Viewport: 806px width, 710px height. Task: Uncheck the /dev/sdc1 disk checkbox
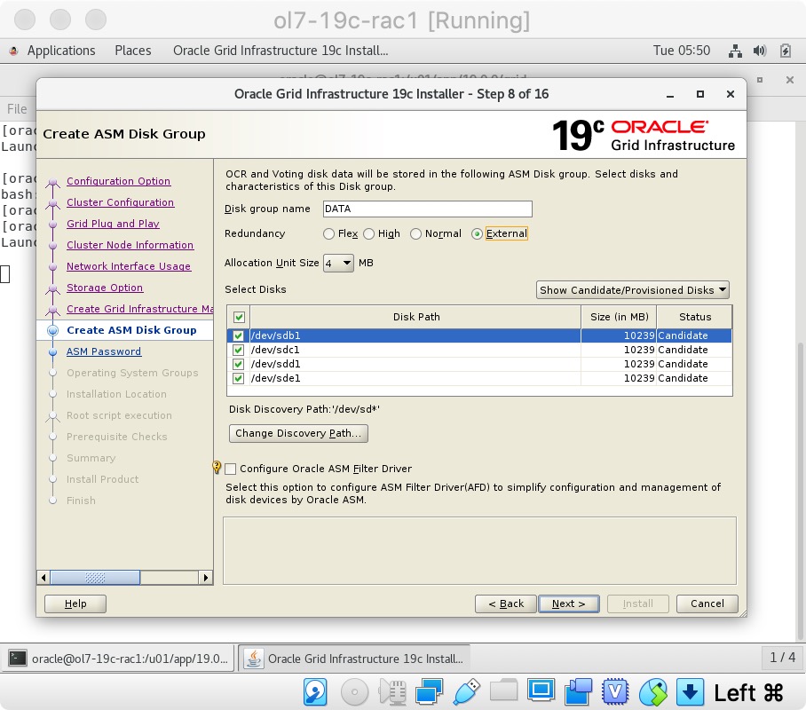pos(238,350)
